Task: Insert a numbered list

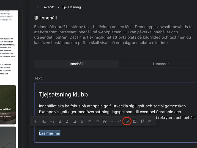Action: pyautogui.click(x=97, y=121)
